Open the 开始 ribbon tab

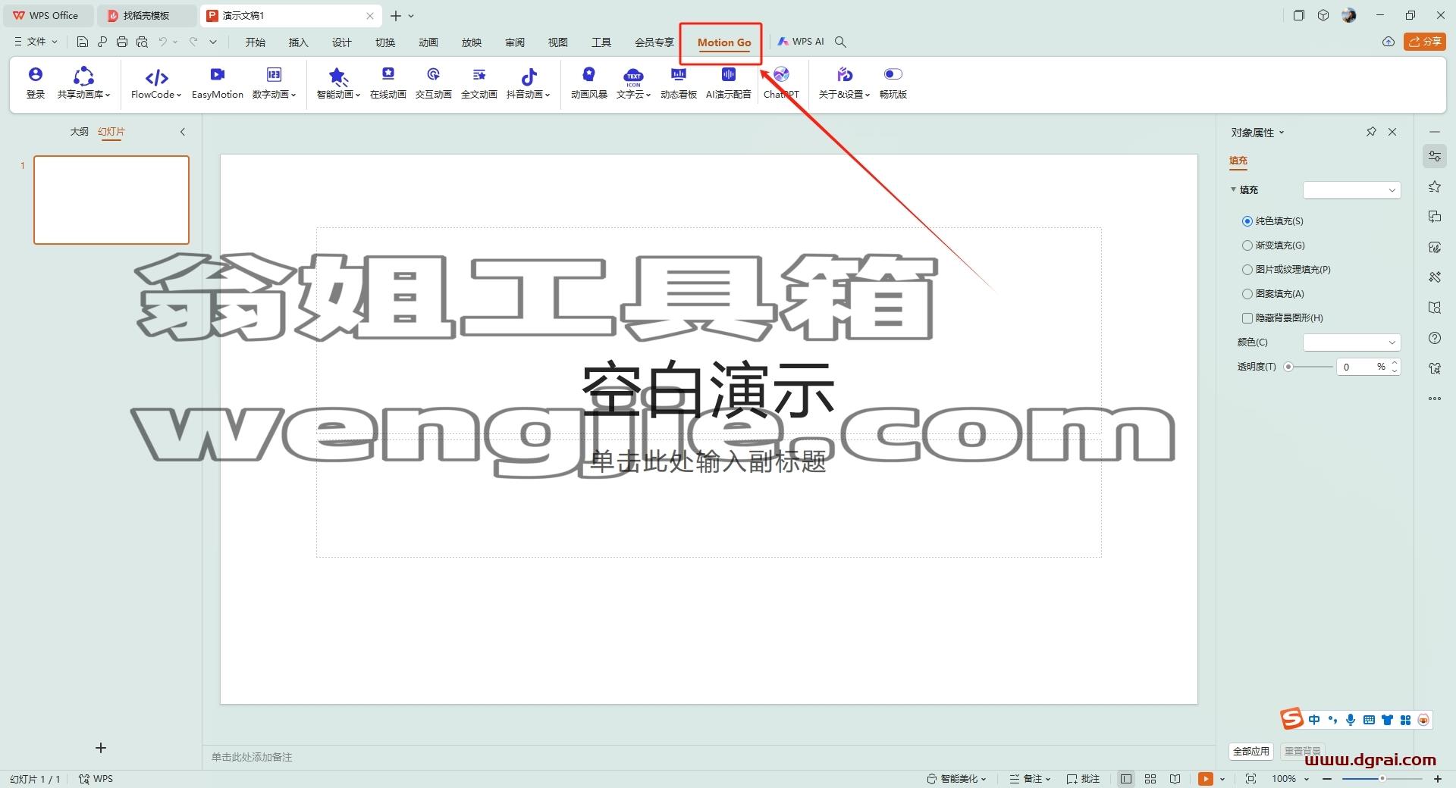[x=256, y=42]
